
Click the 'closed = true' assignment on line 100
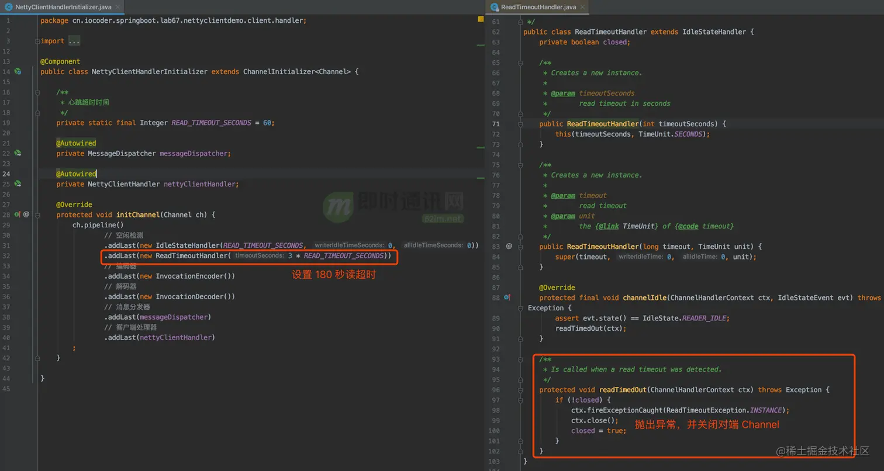point(599,431)
